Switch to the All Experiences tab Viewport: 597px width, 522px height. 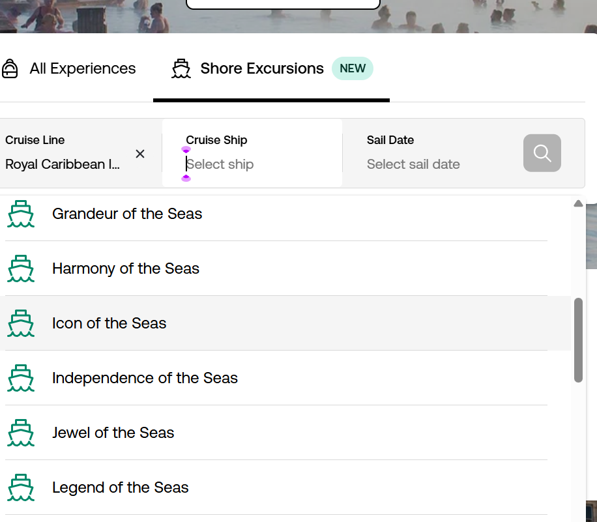[x=82, y=68]
